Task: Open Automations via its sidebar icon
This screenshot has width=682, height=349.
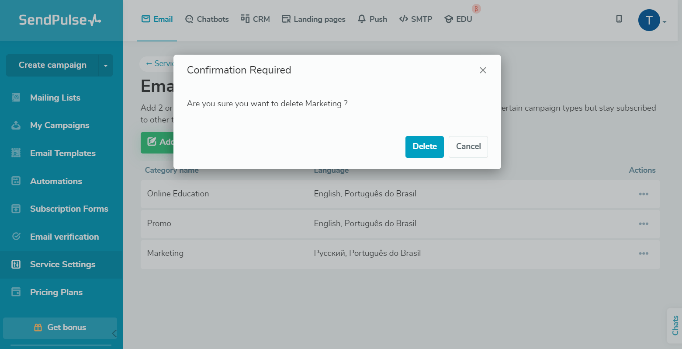Action: 16,181
